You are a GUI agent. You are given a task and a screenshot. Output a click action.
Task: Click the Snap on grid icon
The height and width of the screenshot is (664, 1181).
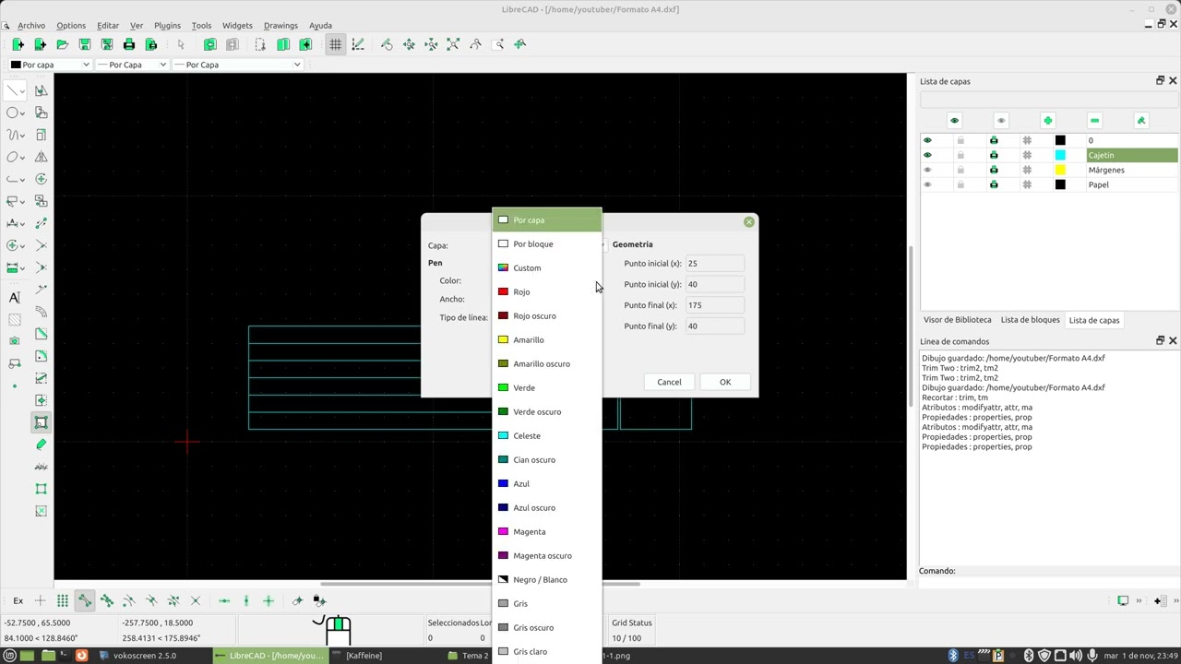coord(62,601)
